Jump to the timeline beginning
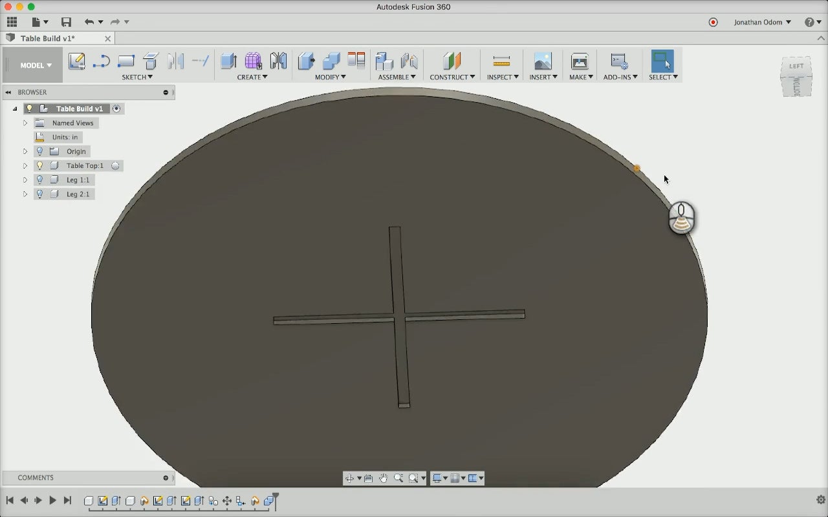 10,500
